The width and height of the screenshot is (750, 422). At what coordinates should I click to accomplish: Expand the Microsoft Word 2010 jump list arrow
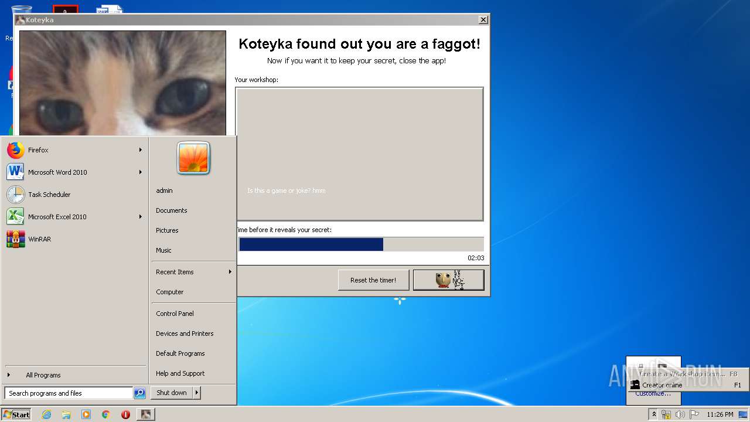pyautogui.click(x=141, y=172)
